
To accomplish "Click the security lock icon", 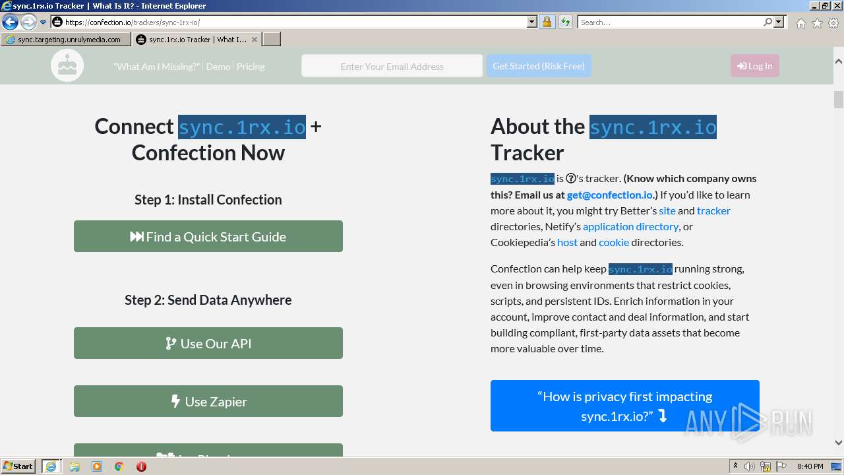I will pyautogui.click(x=547, y=22).
